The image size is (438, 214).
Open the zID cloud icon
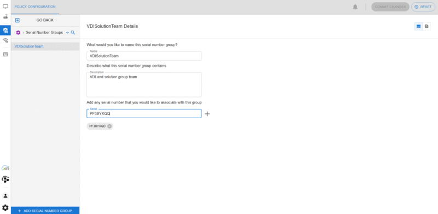coord(5,168)
